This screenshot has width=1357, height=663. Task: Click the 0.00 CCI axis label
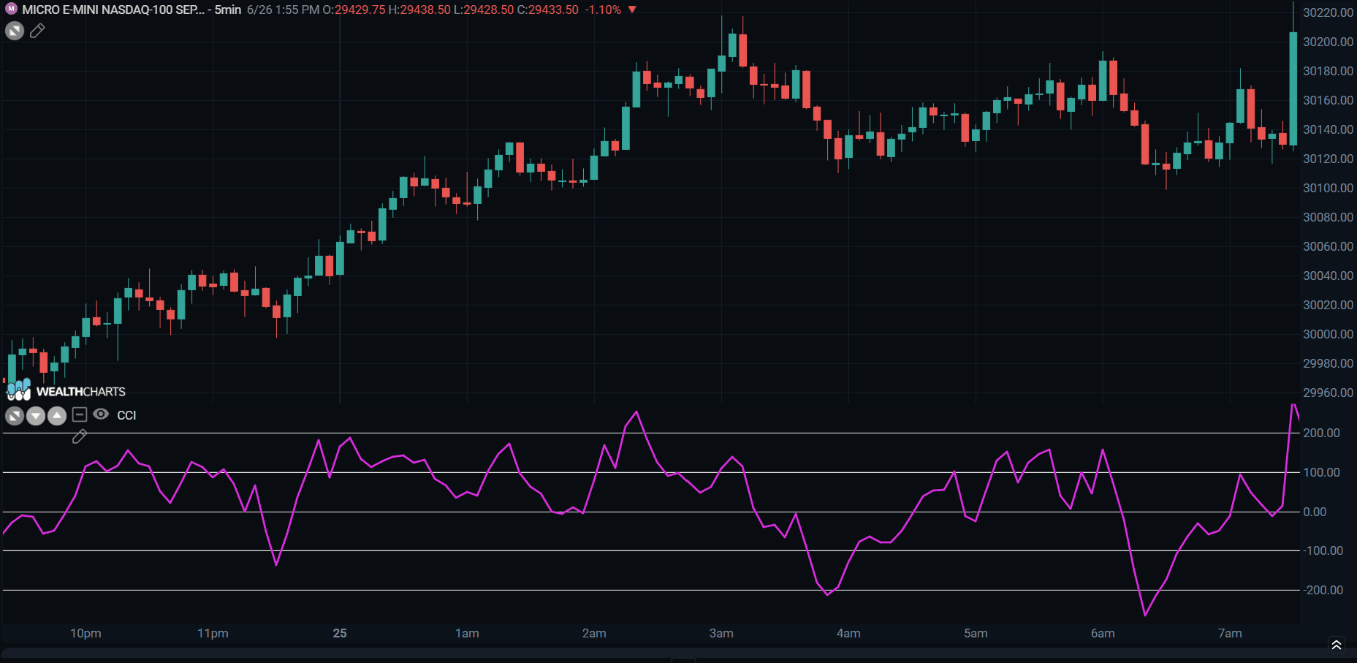point(1315,512)
